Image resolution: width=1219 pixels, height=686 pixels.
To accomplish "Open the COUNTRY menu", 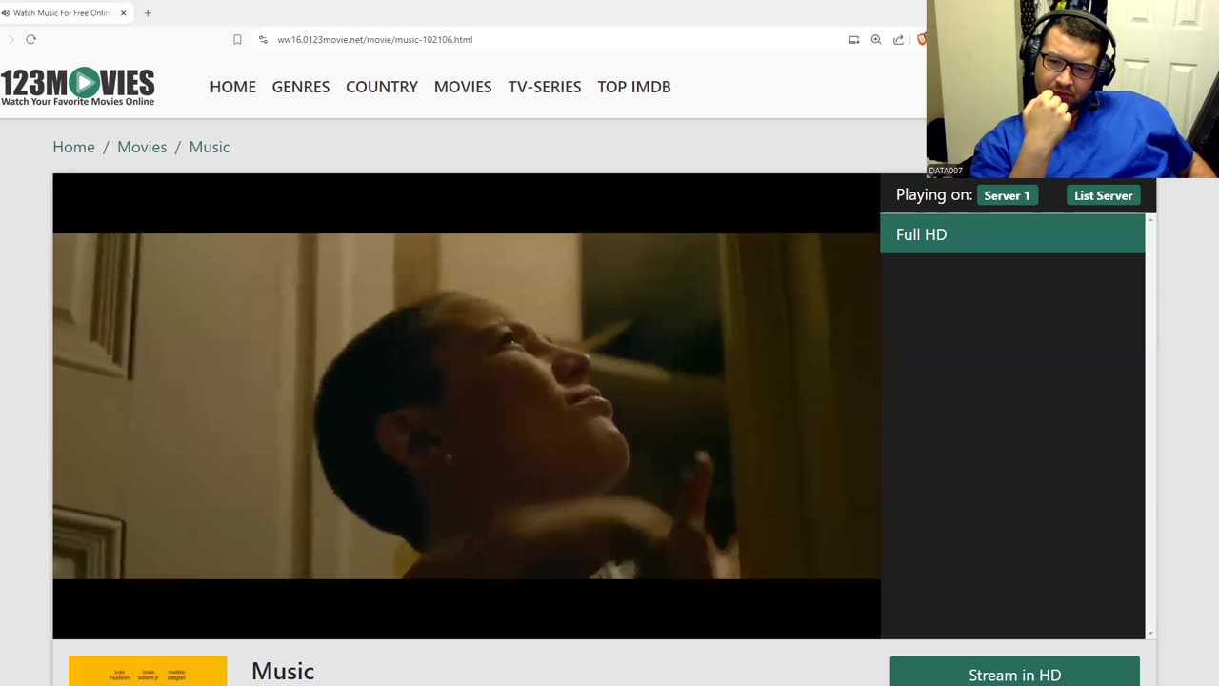I will point(382,87).
